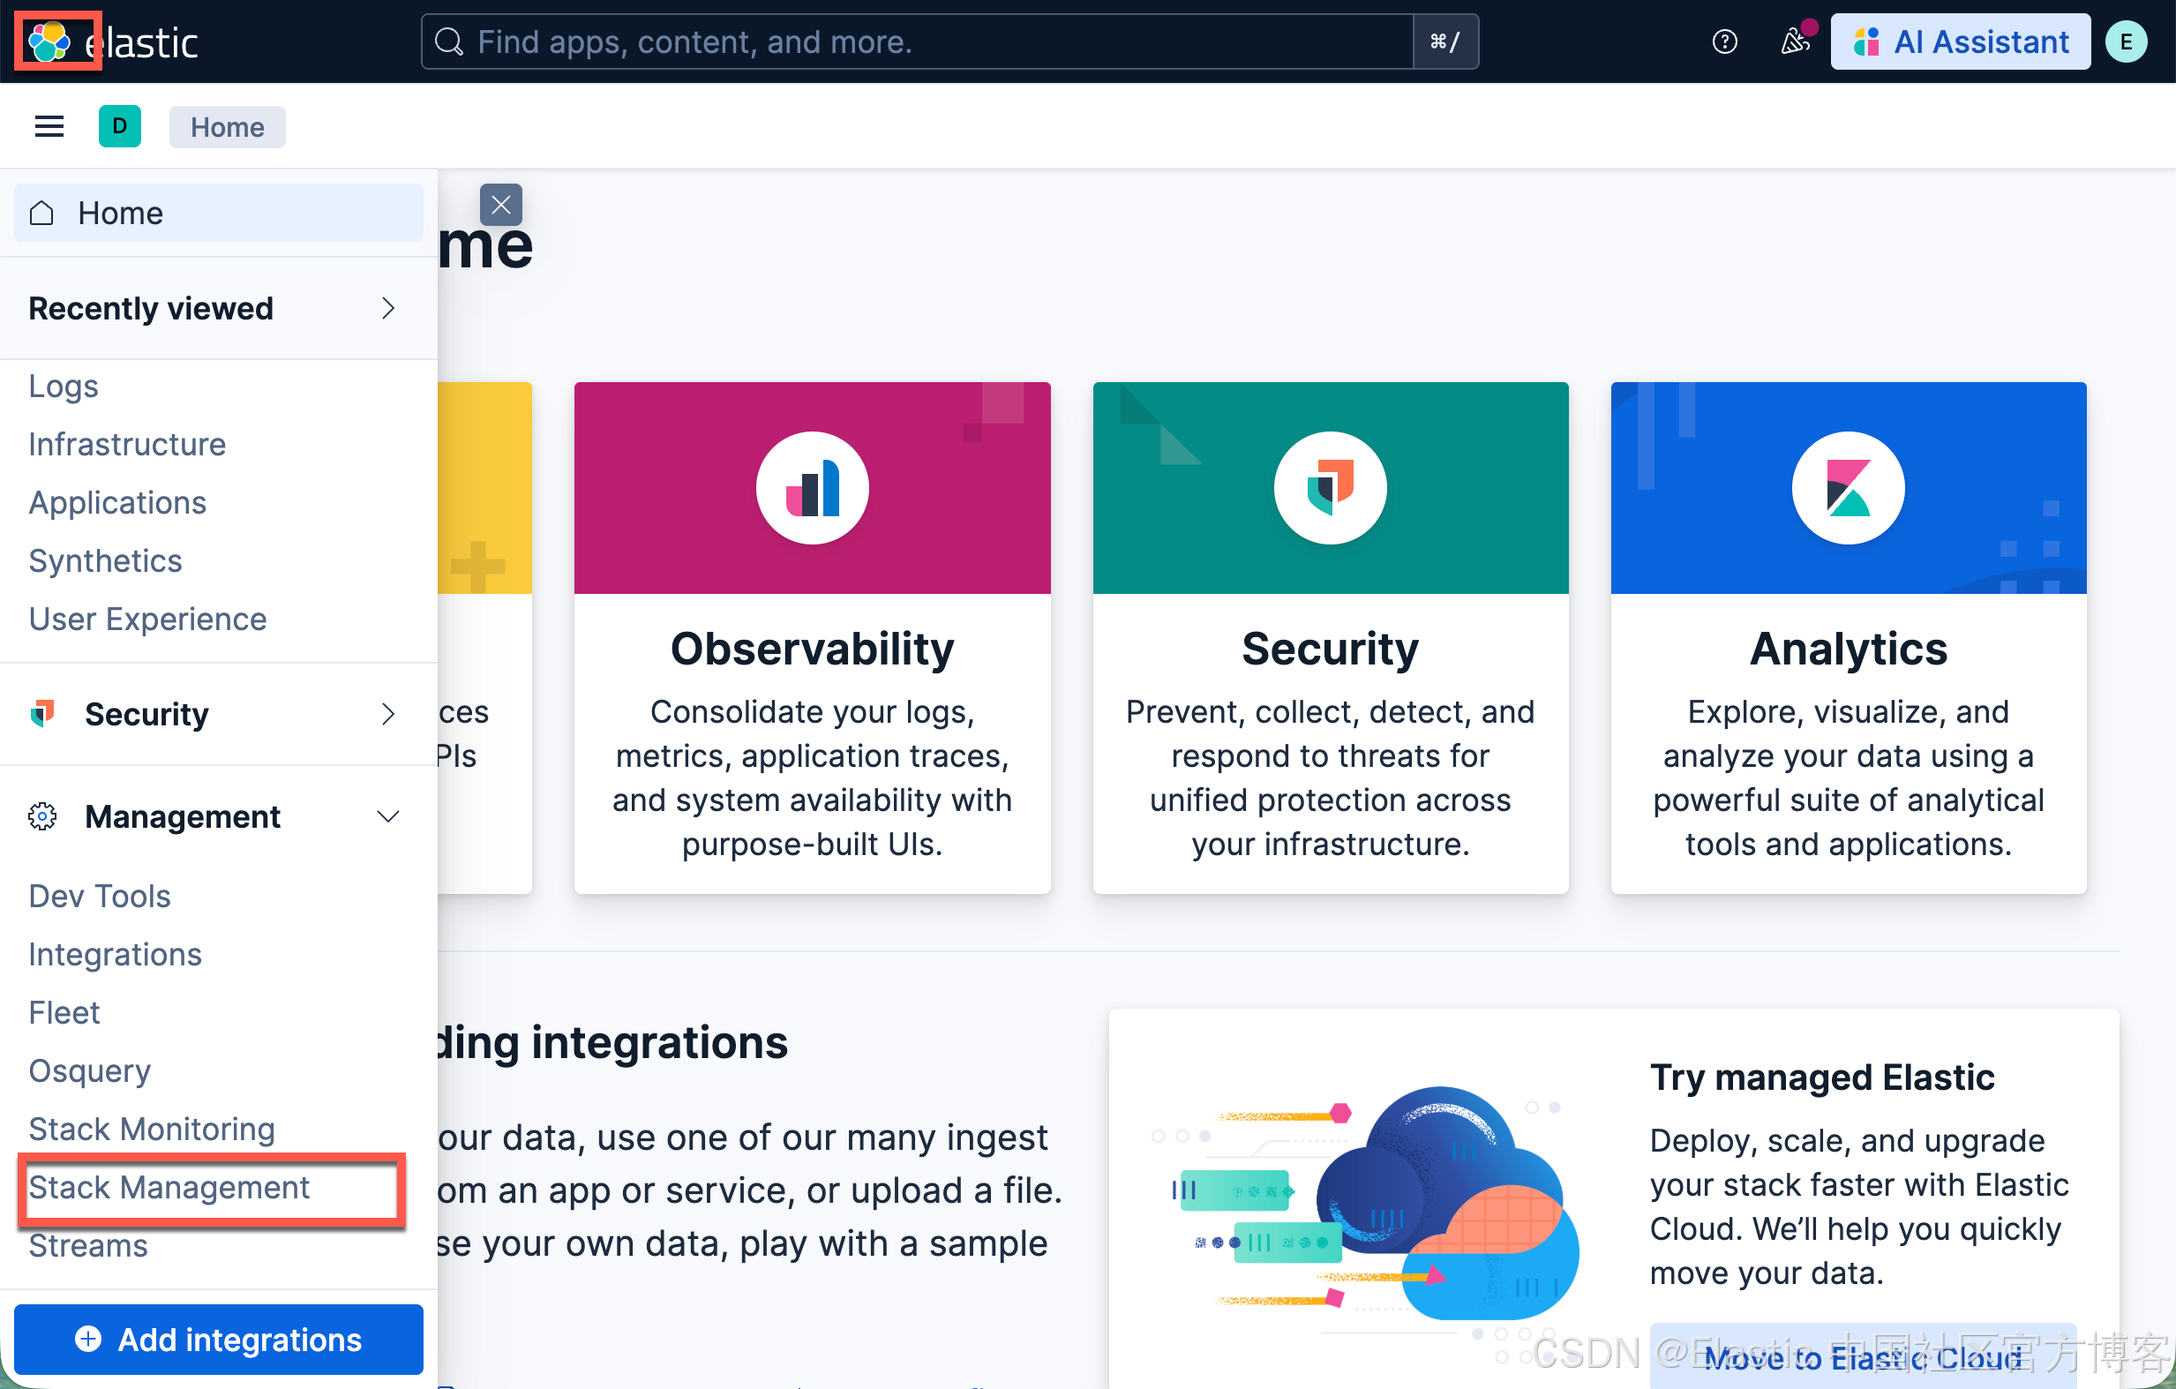Click the Analytics Kibana icon
Viewport: 2176px width, 1389px height.
pyautogui.click(x=1847, y=488)
